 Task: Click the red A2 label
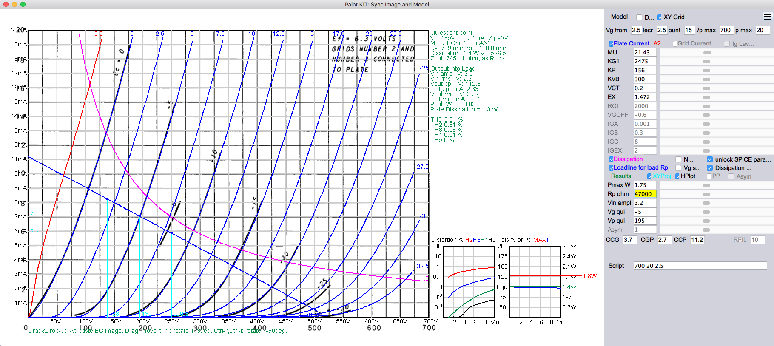[x=657, y=43]
